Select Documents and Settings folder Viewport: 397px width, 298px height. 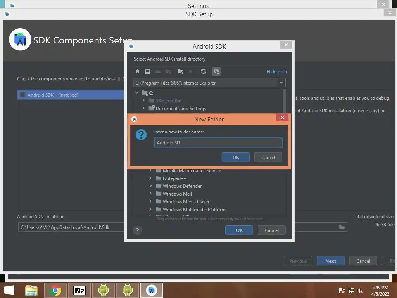(181, 109)
